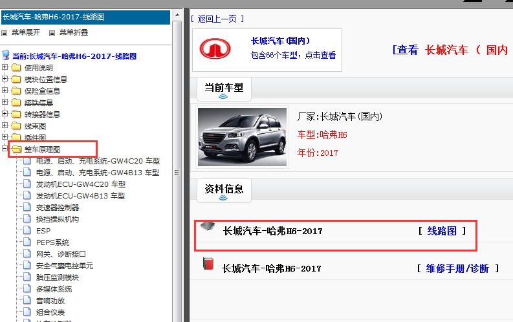Select the 当前车型 tab header
Screen dimensions: 513x322
(224, 89)
